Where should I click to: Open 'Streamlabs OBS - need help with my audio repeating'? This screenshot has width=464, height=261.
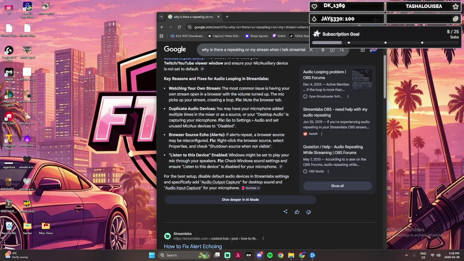[x=335, y=112]
